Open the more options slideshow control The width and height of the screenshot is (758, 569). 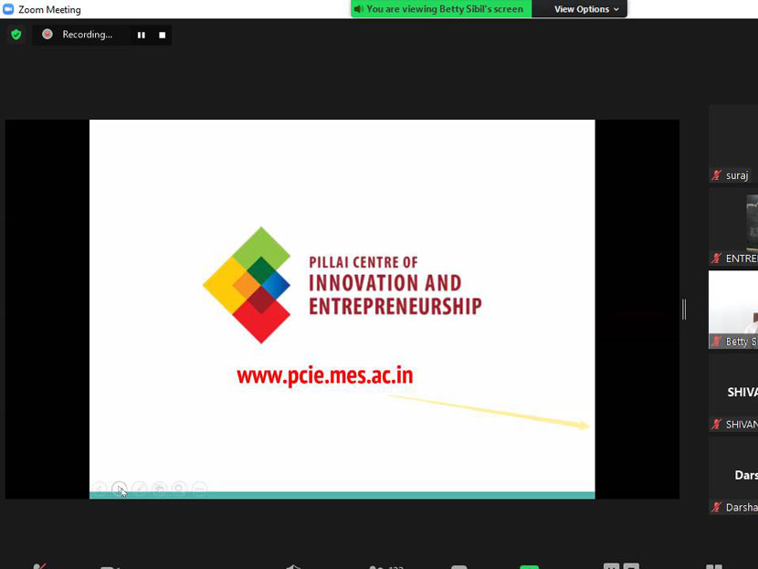199,489
